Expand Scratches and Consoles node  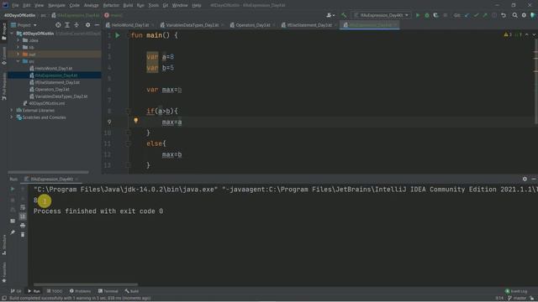(x=12, y=117)
